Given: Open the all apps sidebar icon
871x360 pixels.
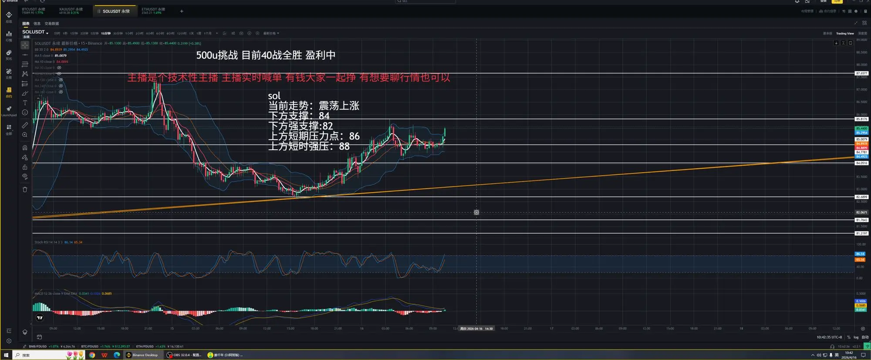Looking at the screenshot, I should [x=9, y=129].
